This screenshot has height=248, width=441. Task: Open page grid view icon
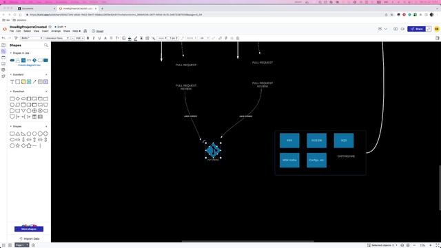point(10,245)
